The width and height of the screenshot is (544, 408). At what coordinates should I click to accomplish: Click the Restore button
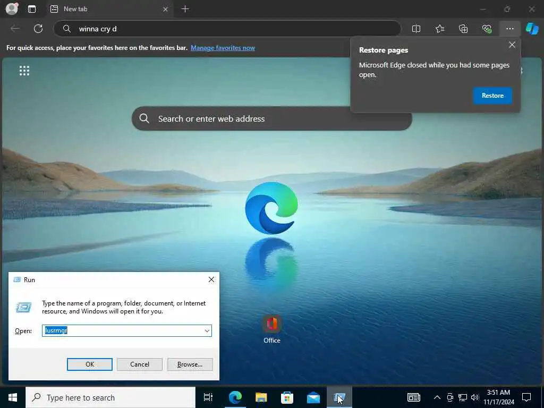pyautogui.click(x=492, y=96)
